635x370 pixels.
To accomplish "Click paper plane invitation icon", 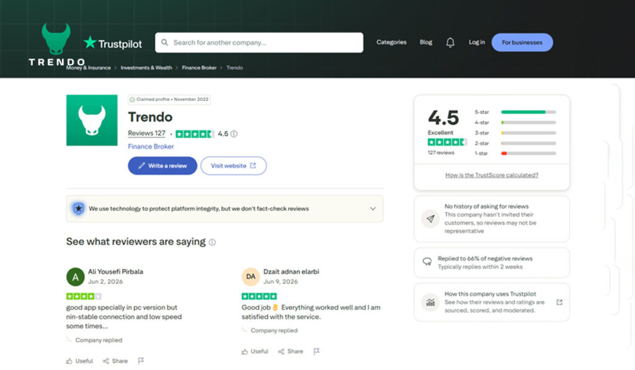I will click(x=430, y=219).
